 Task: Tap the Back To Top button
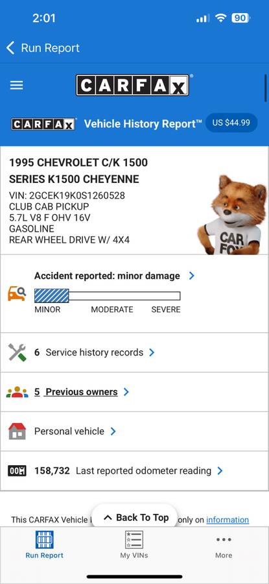pos(134,517)
